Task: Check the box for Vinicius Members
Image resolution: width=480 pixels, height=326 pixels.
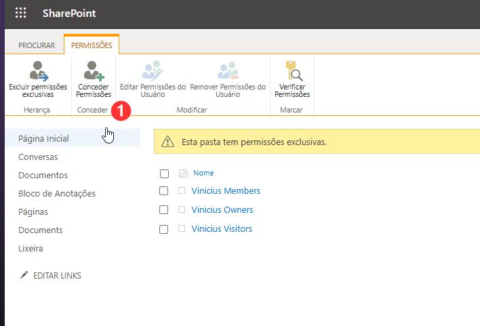Action: (164, 192)
